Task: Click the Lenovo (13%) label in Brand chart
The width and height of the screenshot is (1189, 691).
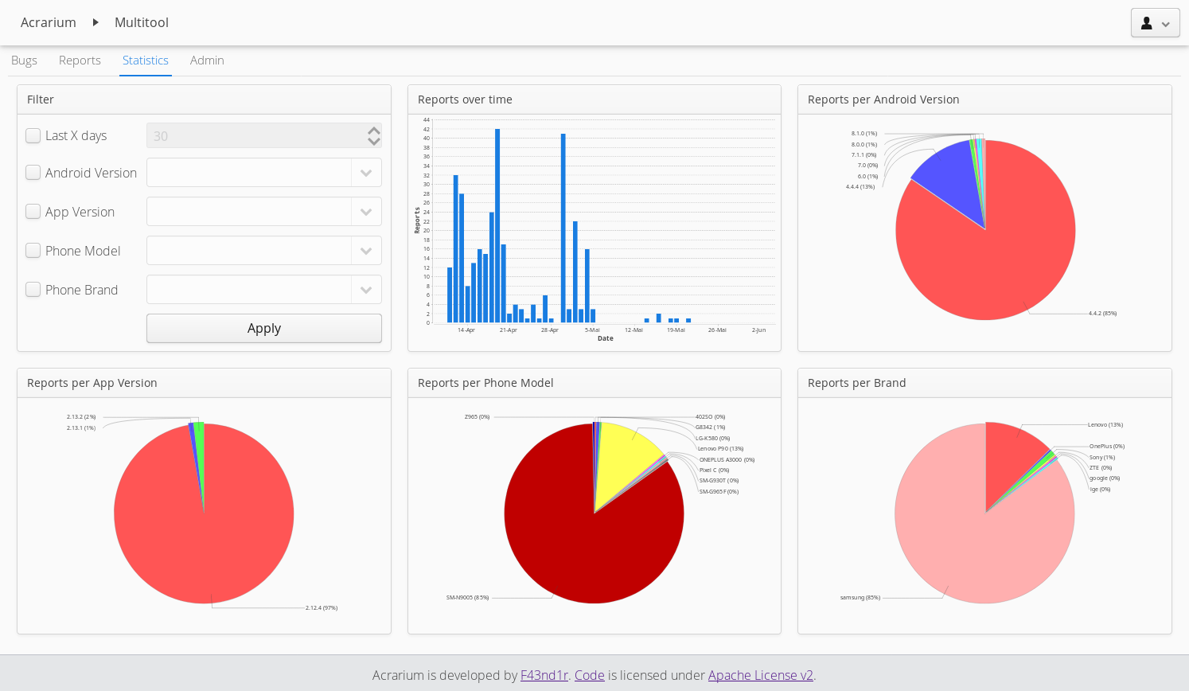Action: click(x=1105, y=425)
